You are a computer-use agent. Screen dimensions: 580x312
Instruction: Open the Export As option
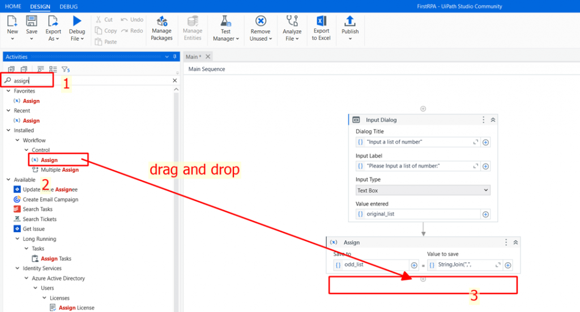click(x=53, y=28)
